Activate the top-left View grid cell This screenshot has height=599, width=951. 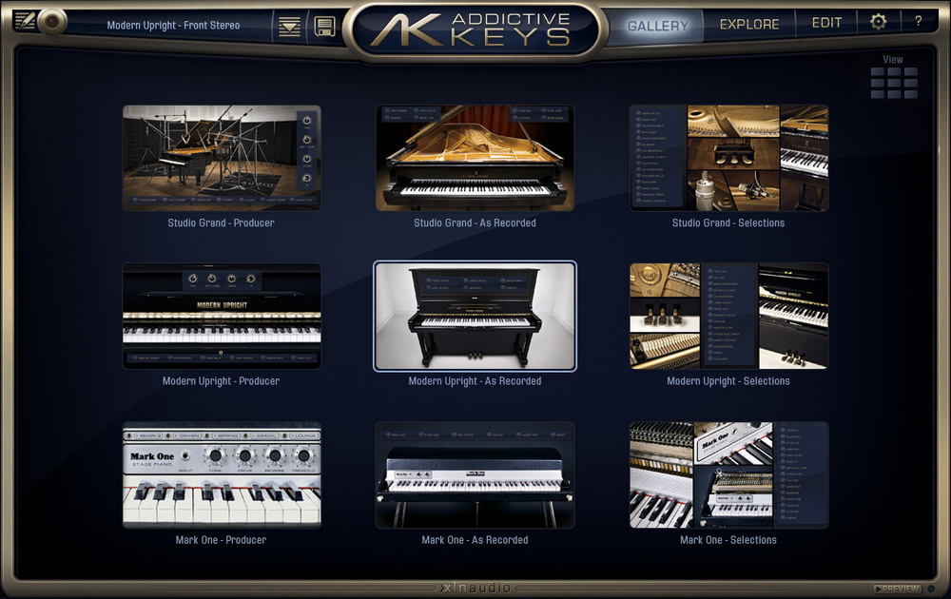[x=877, y=71]
